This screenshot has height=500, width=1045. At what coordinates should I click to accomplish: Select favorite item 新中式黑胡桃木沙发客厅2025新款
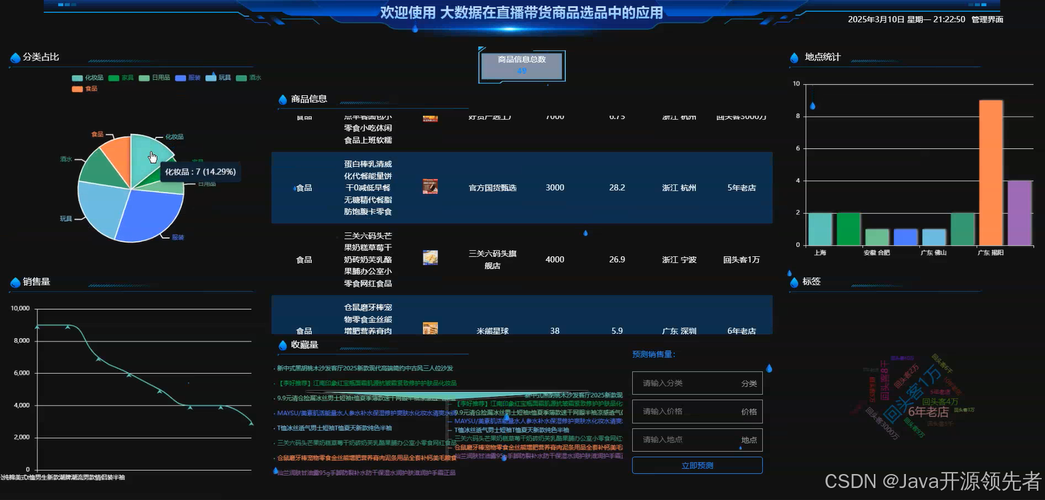[x=365, y=368]
